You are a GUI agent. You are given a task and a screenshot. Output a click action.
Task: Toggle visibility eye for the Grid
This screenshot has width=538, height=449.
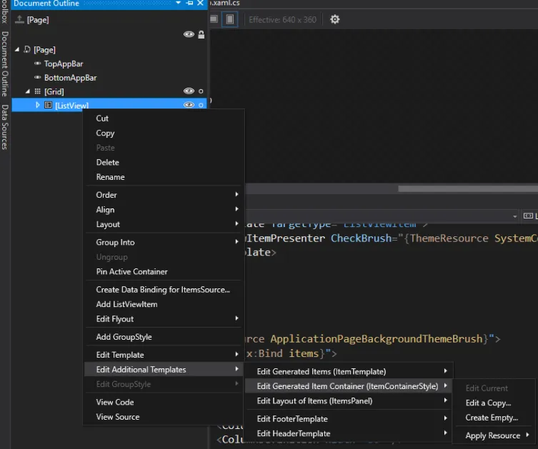pos(189,91)
